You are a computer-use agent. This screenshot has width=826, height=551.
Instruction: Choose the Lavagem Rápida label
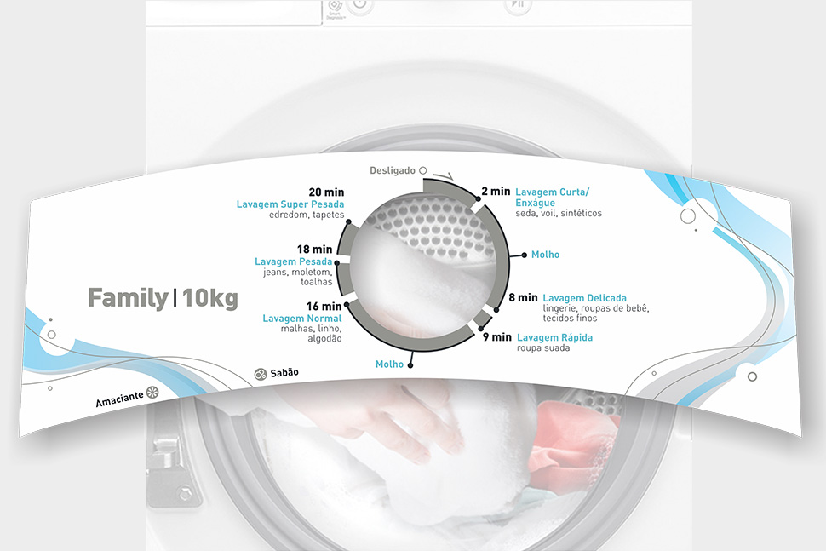[554, 337]
